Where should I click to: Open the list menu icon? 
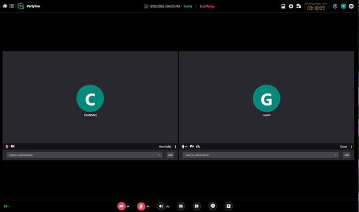[11, 6]
